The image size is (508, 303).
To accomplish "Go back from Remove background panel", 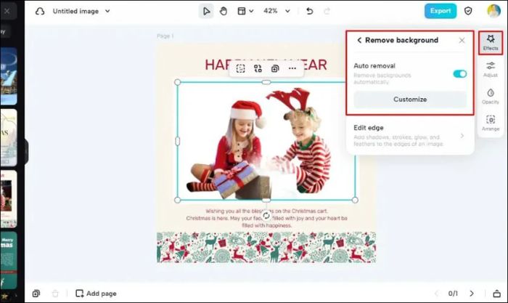I will (x=359, y=40).
